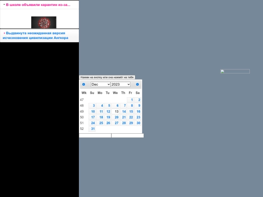The height and width of the screenshot is (197, 263).
Task: Pick date 16 in the calendar
Action: 137,111
